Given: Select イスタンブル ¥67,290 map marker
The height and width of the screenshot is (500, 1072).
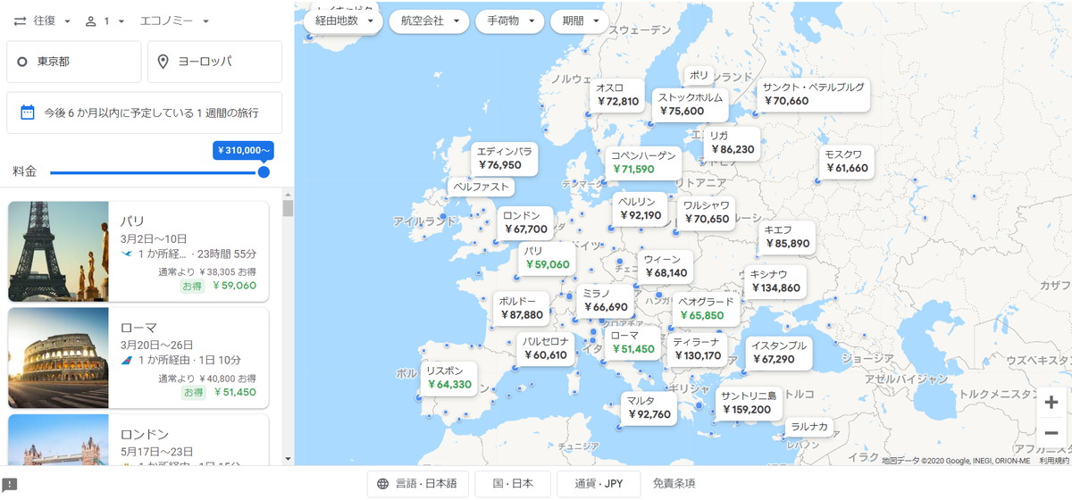Looking at the screenshot, I should click(779, 353).
